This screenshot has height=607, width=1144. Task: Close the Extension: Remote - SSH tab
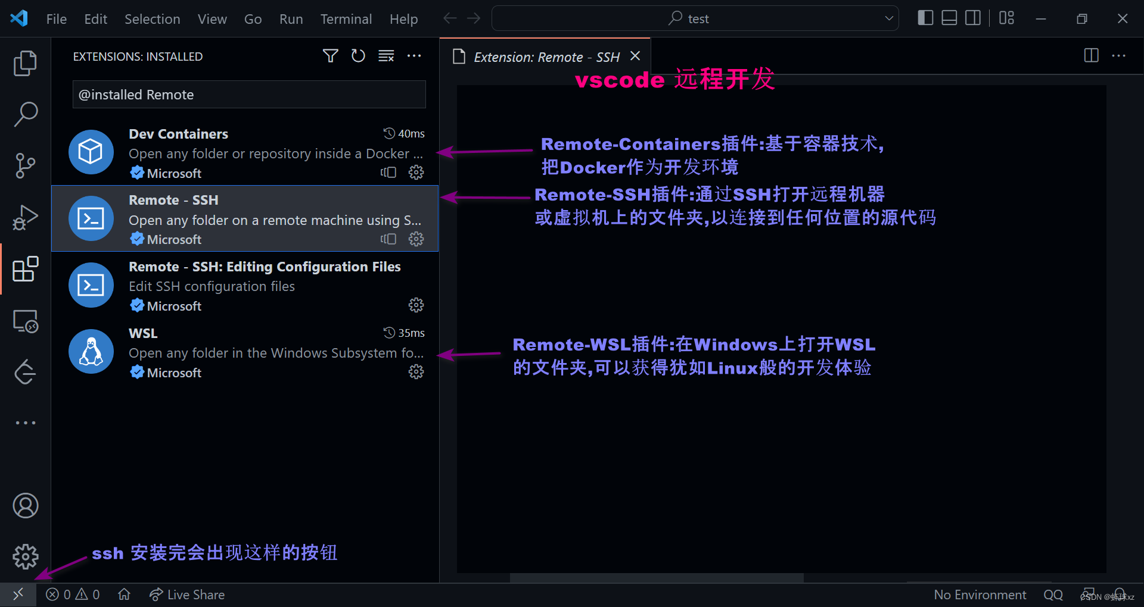pos(635,56)
